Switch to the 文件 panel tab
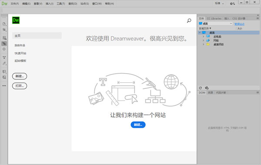 click(201, 18)
